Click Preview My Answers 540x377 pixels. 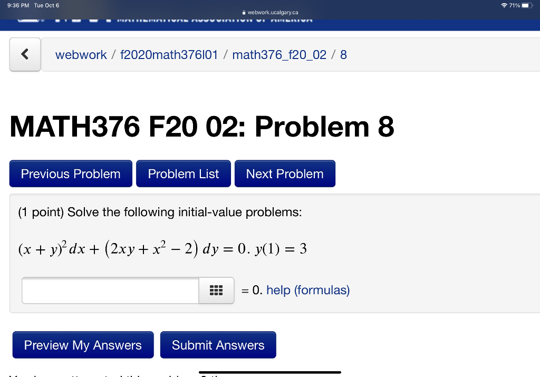tap(82, 345)
